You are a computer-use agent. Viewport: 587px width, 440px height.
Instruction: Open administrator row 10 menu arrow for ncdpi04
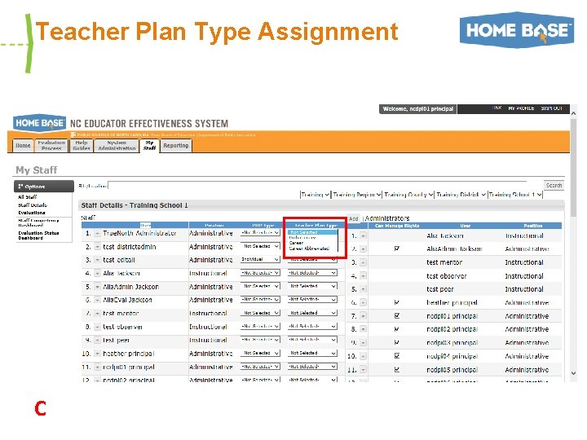[x=363, y=356]
